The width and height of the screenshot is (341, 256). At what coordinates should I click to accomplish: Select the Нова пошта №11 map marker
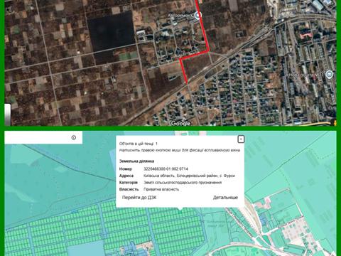coord(329,75)
